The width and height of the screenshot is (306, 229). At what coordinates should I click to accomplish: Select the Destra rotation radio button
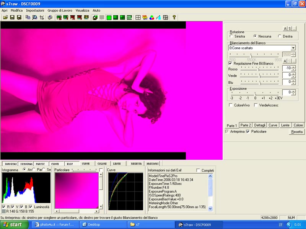tap(280, 36)
